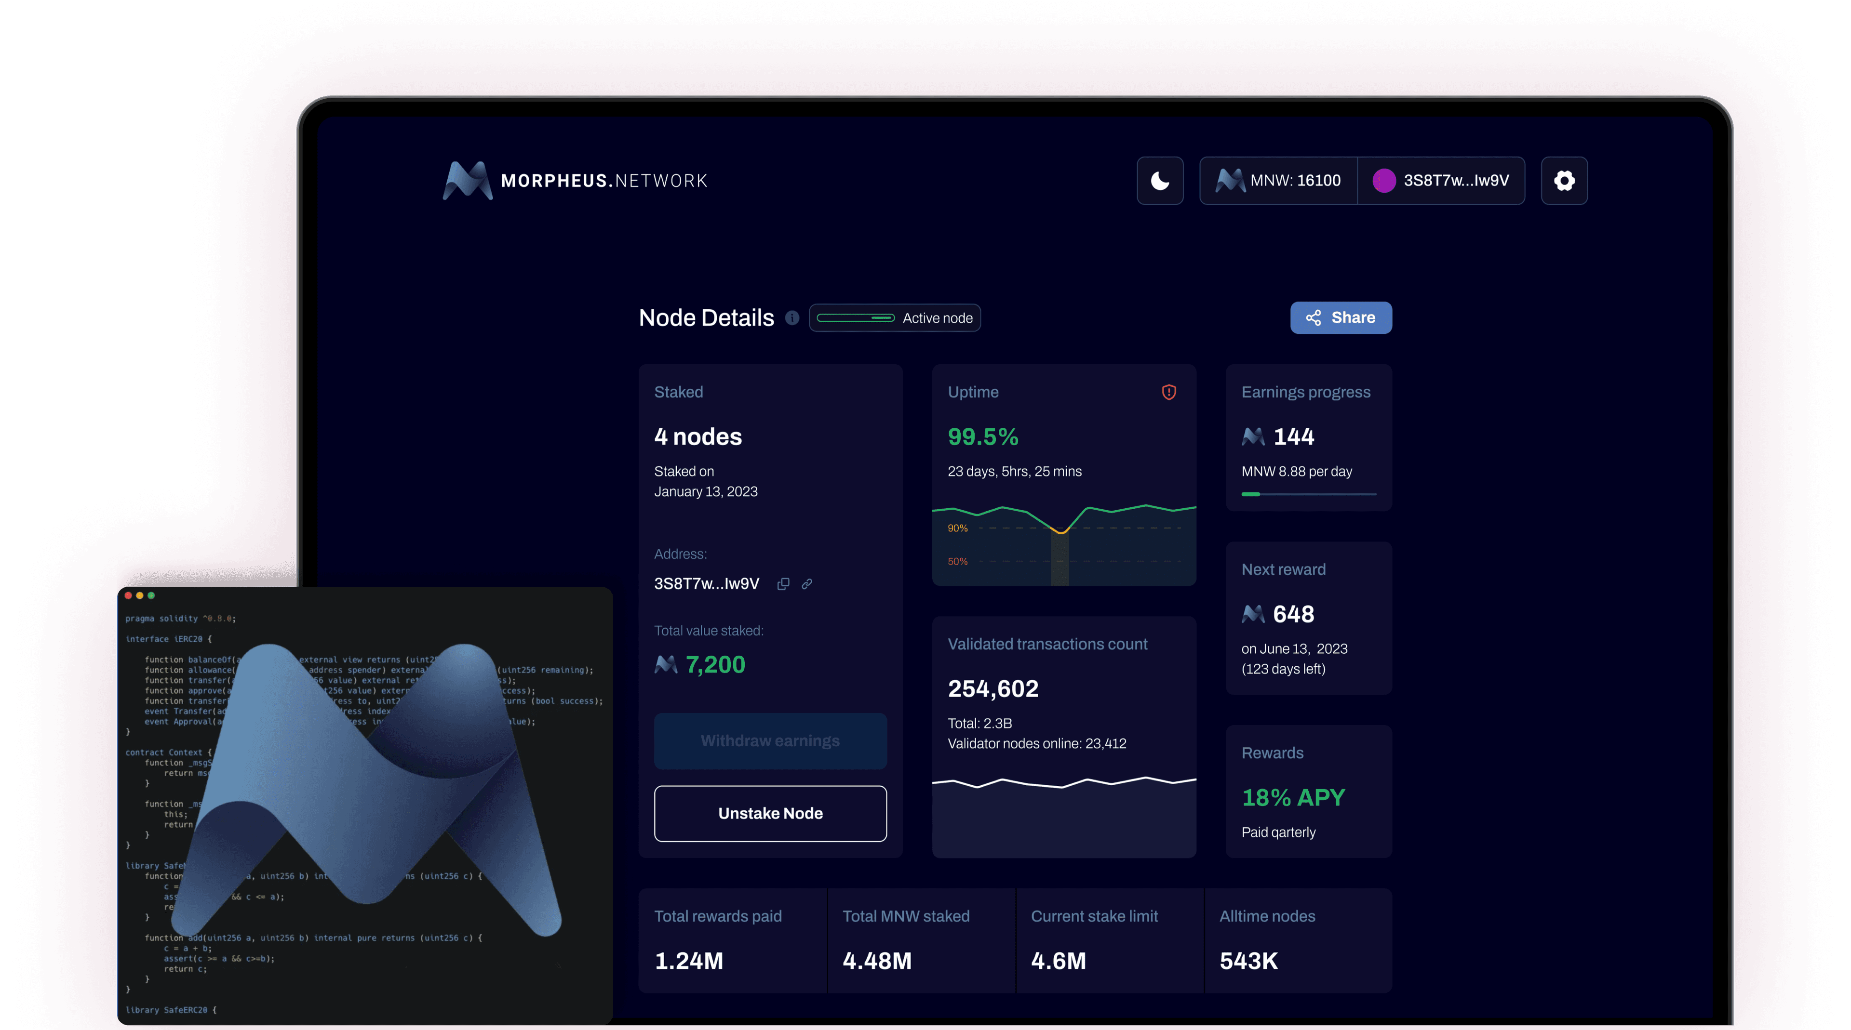
Task: Open wallet address 3S8T7w...Iw9V menu
Action: [x=1456, y=180]
